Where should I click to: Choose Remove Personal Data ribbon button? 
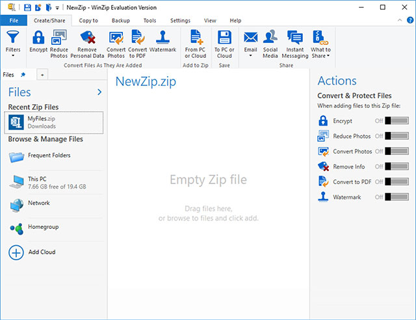click(x=87, y=44)
